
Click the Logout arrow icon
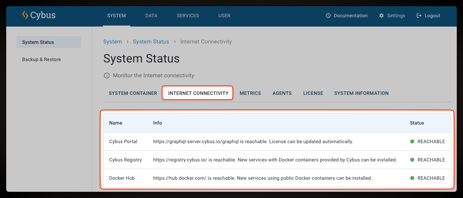tap(419, 16)
